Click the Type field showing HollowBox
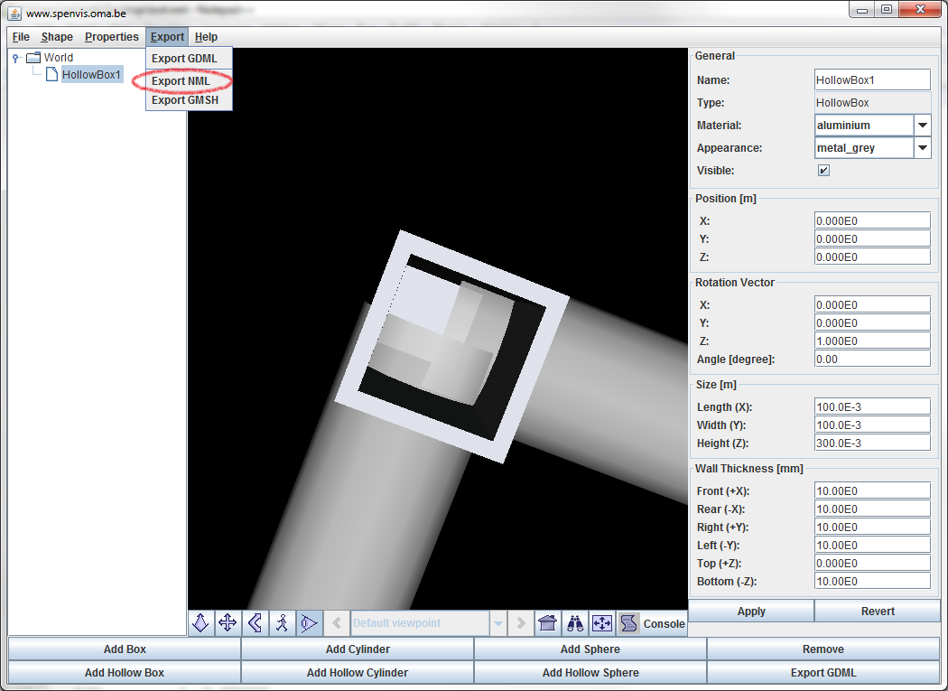The height and width of the screenshot is (691, 948). [872, 103]
